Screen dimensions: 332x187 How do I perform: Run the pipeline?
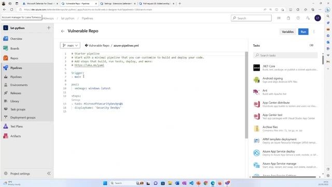coord(303,32)
